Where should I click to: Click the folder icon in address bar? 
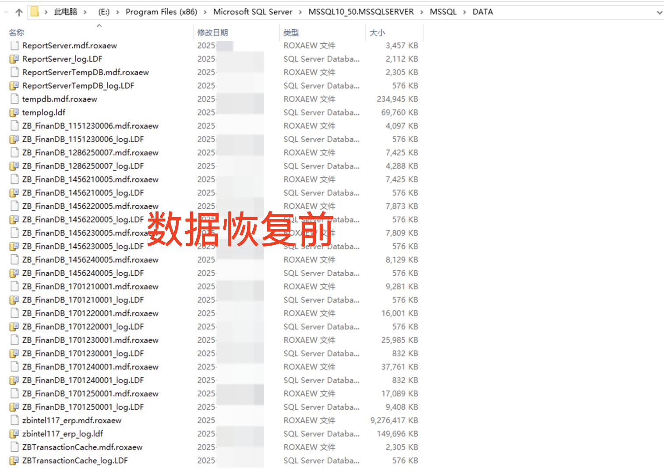coord(35,12)
